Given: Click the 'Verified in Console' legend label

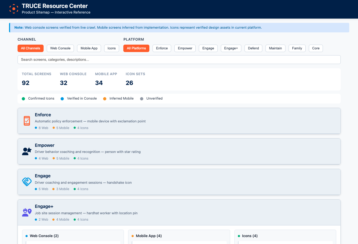Looking at the screenshot, I should 82,99.
